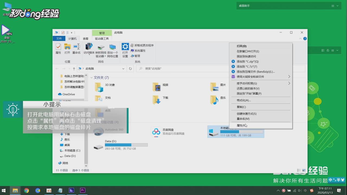The width and height of the screenshot is (347, 195).
Task: Open the Windows Start menu
Action: (x=4, y=190)
